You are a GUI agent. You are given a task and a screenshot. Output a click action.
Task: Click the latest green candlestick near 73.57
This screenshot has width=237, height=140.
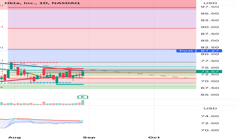click(83, 74)
